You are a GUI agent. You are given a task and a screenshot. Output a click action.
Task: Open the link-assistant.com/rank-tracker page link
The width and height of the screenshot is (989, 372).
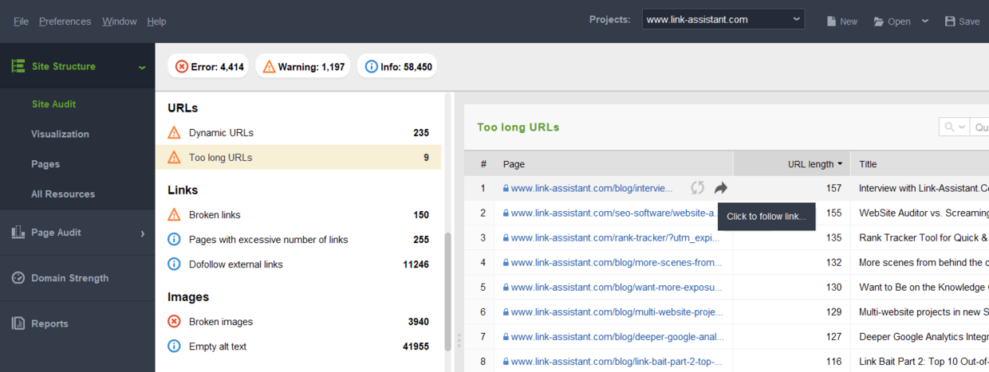(616, 237)
